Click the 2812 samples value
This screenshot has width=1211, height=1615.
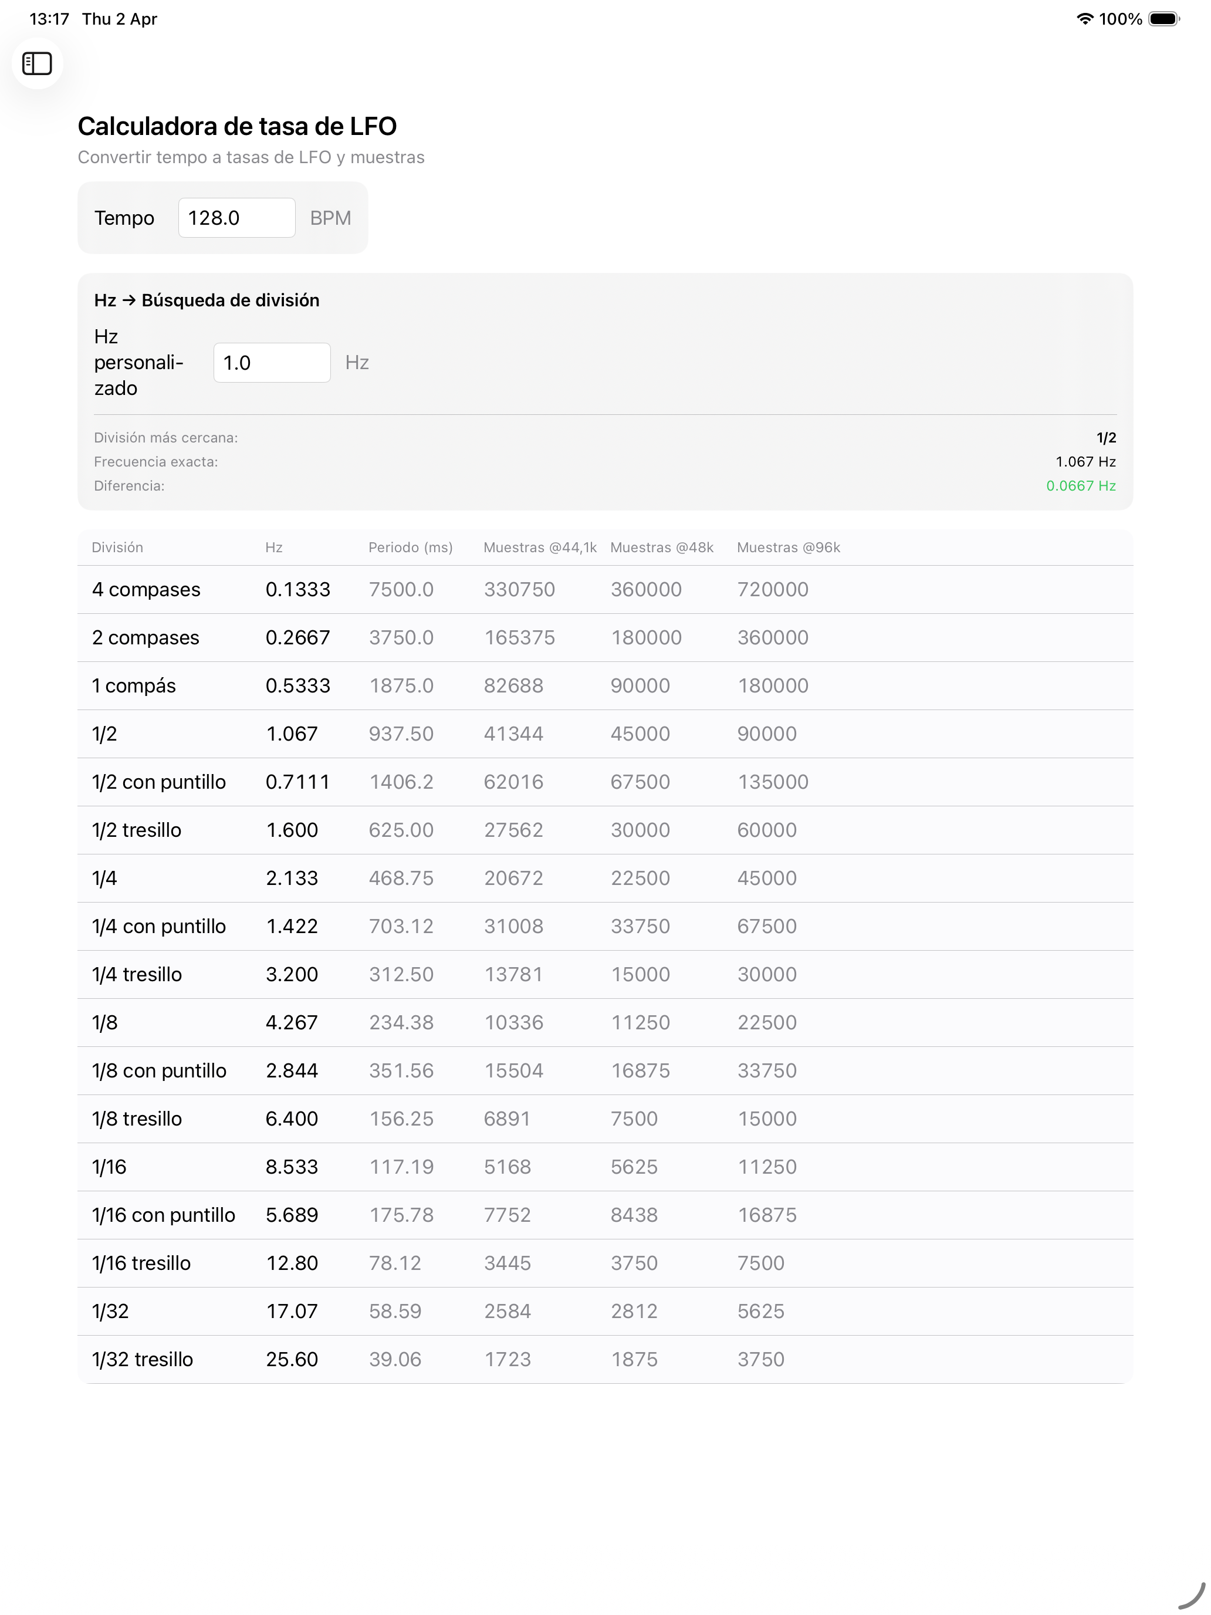pos(634,1311)
